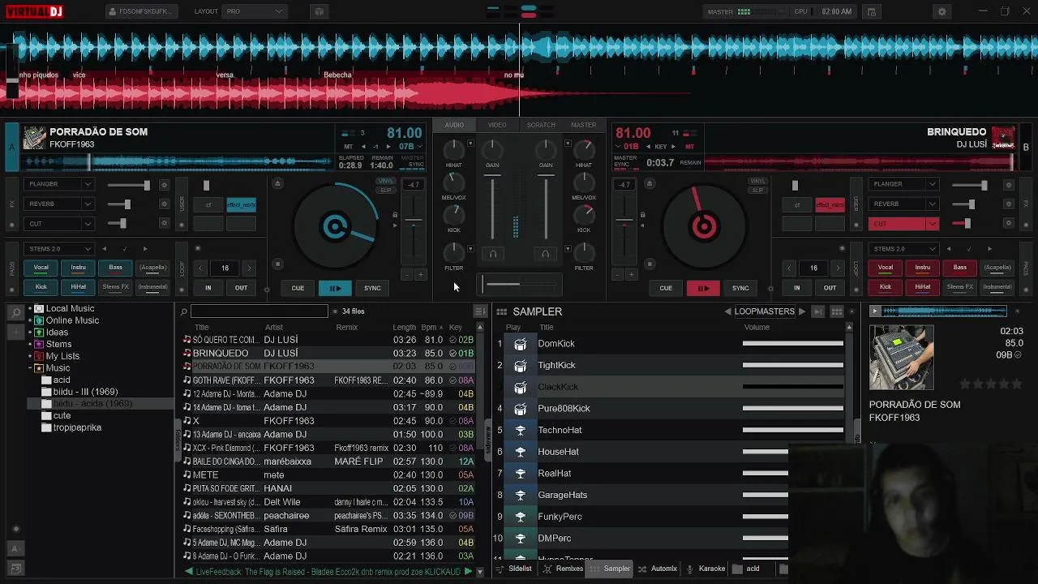Image resolution: width=1038 pixels, height=584 pixels.
Task: Click the right deck CUE button
Action: 666,288
